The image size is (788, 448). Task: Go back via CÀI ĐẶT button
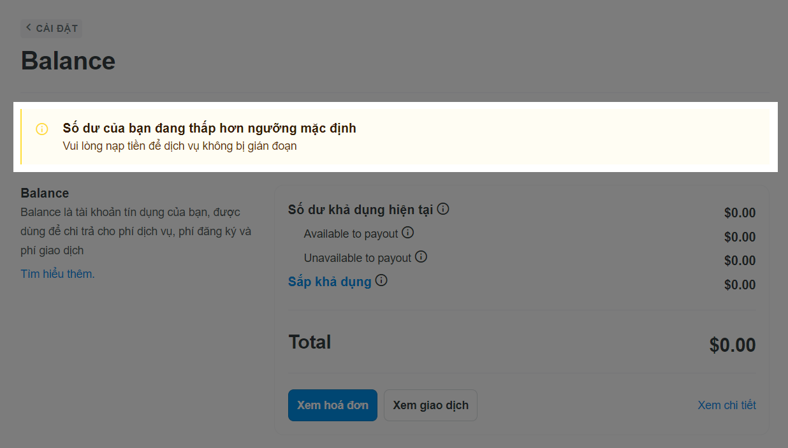tap(52, 29)
